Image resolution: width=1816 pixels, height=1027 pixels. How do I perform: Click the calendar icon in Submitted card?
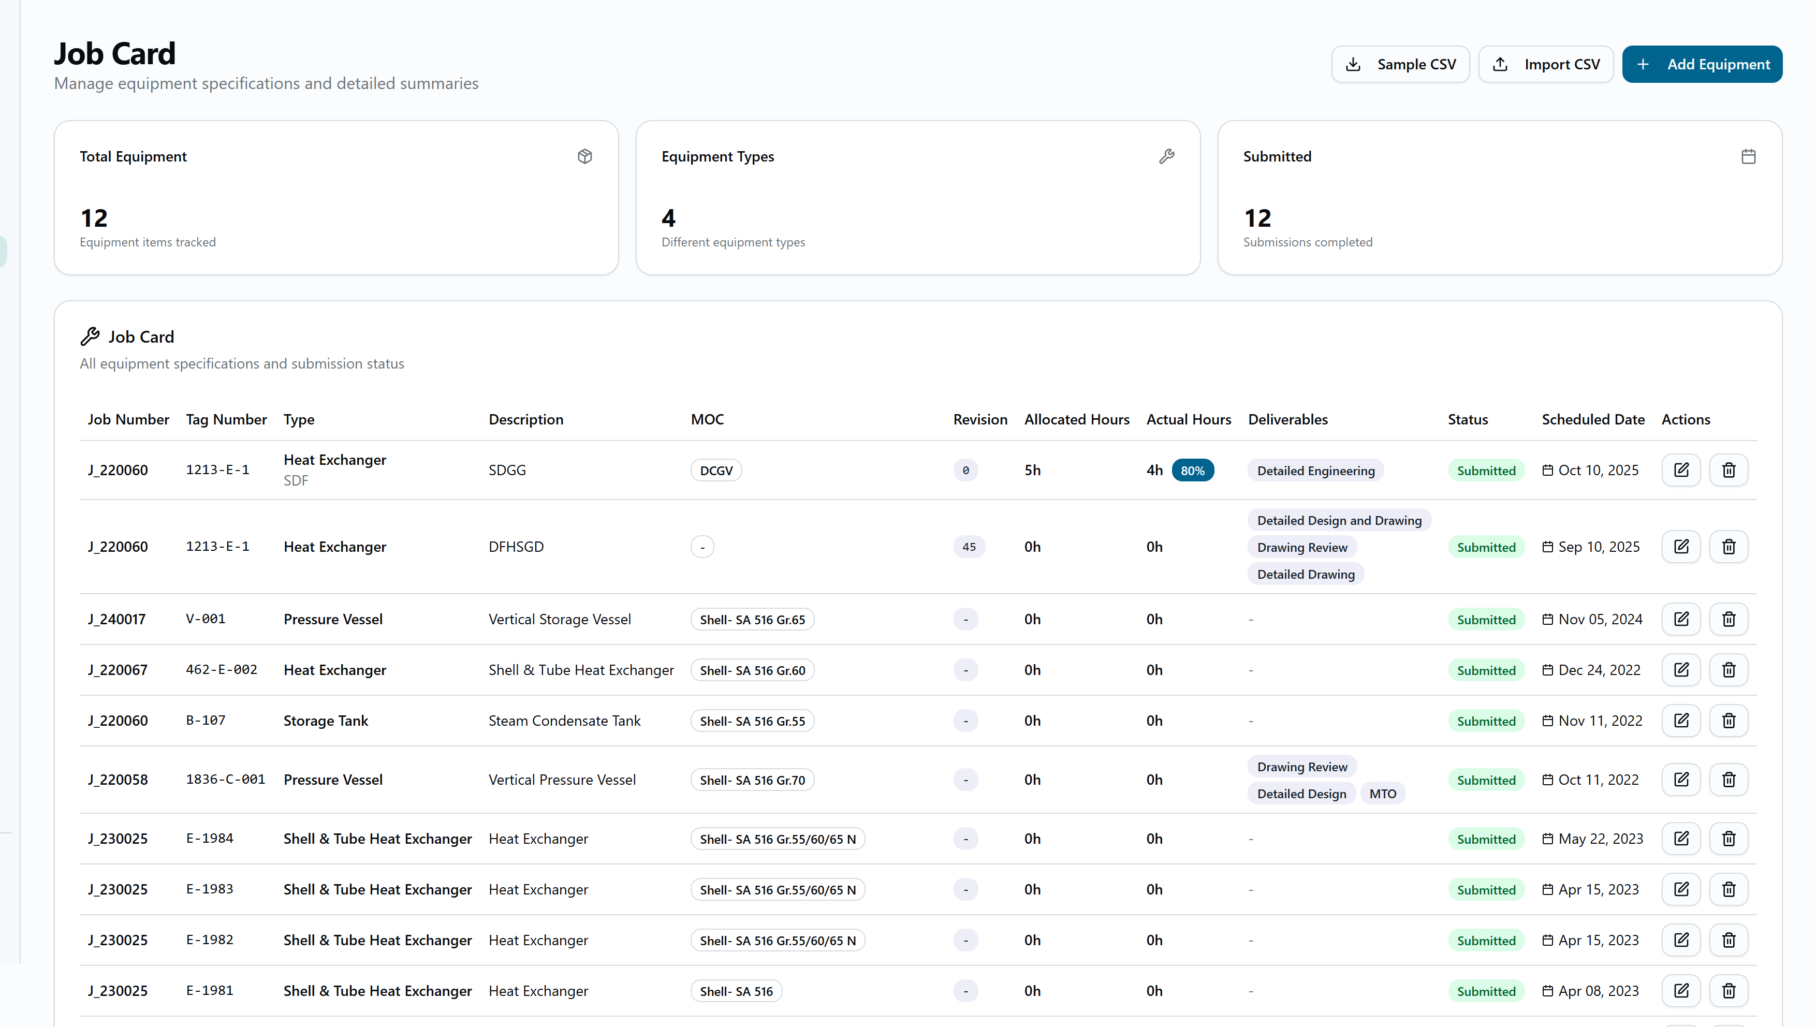[1748, 156]
